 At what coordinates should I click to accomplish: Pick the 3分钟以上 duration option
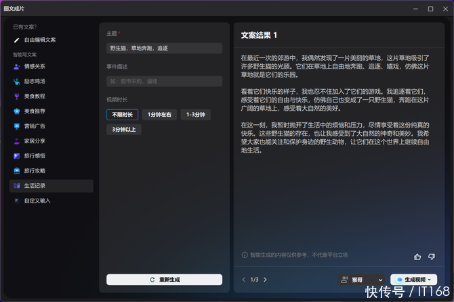pos(123,130)
